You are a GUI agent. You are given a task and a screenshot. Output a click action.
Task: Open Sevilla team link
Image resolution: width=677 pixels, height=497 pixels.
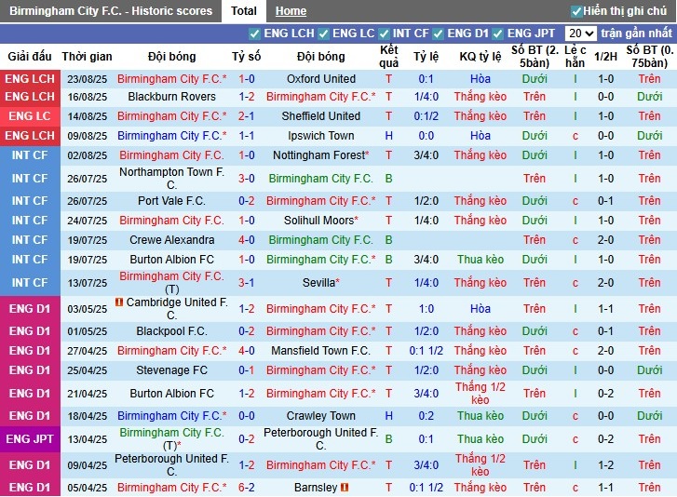318,283
